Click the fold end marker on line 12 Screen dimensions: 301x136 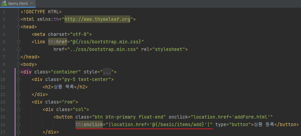[19, 94]
